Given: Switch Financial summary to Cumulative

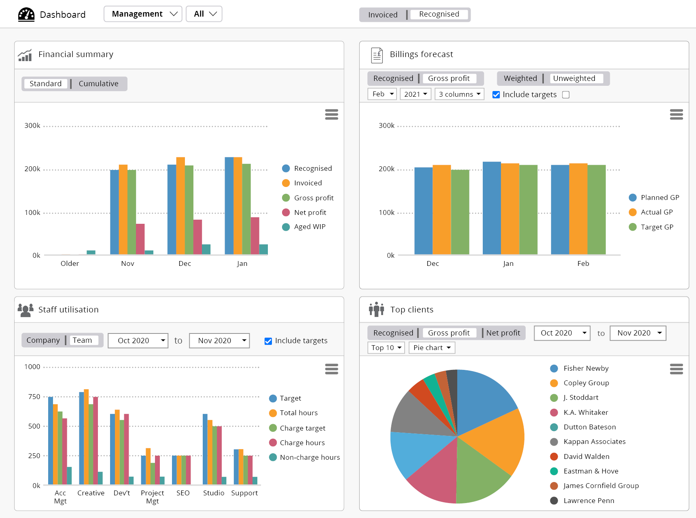Looking at the screenshot, I should coord(98,83).
